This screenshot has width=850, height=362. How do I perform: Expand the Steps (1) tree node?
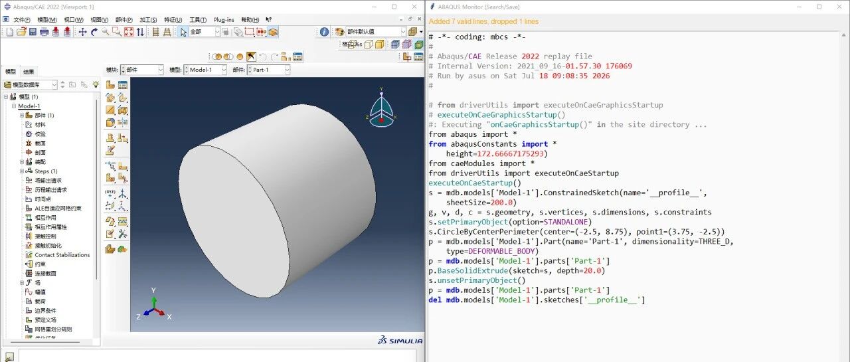coord(21,171)
